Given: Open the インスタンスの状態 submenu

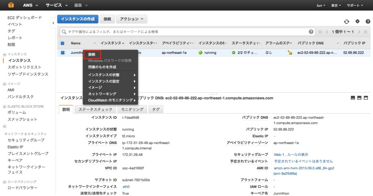Looking at the screenshot, I should tap(110, 75).
